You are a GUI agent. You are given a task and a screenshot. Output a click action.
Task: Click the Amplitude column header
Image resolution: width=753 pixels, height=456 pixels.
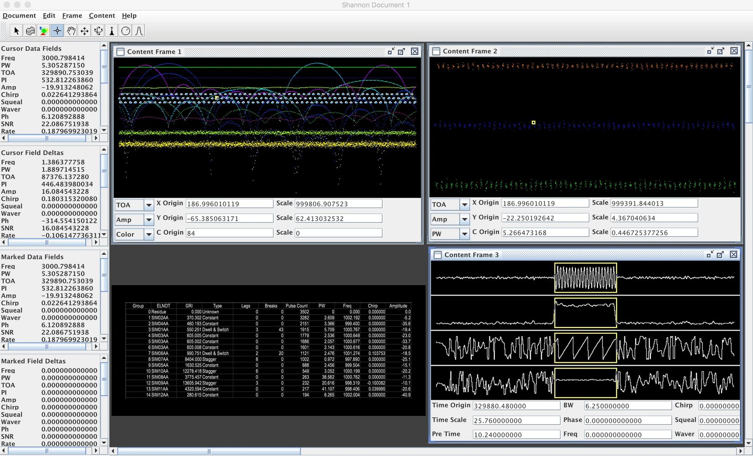398,306
